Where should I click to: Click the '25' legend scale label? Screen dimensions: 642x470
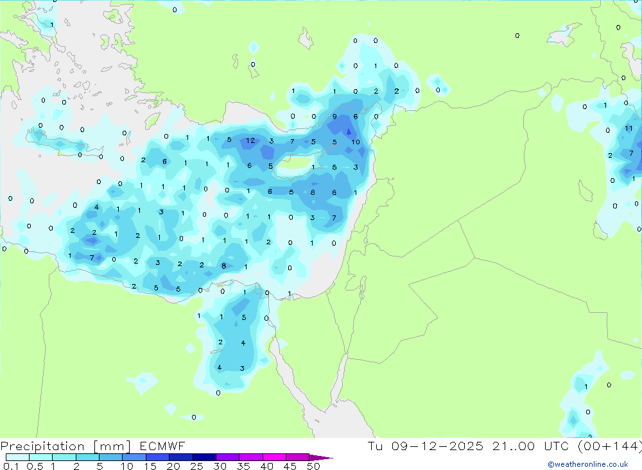197,466
